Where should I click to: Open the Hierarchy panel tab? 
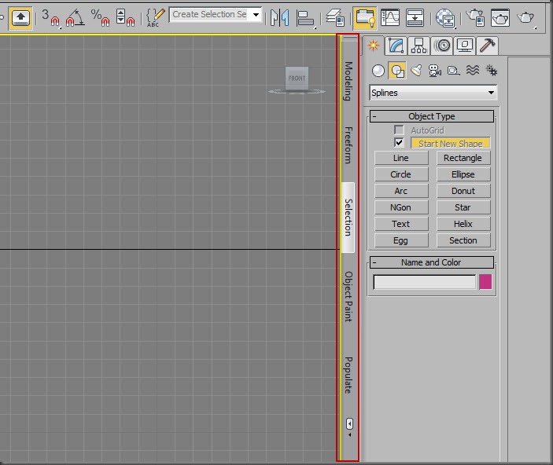click(x=418, y=46)
